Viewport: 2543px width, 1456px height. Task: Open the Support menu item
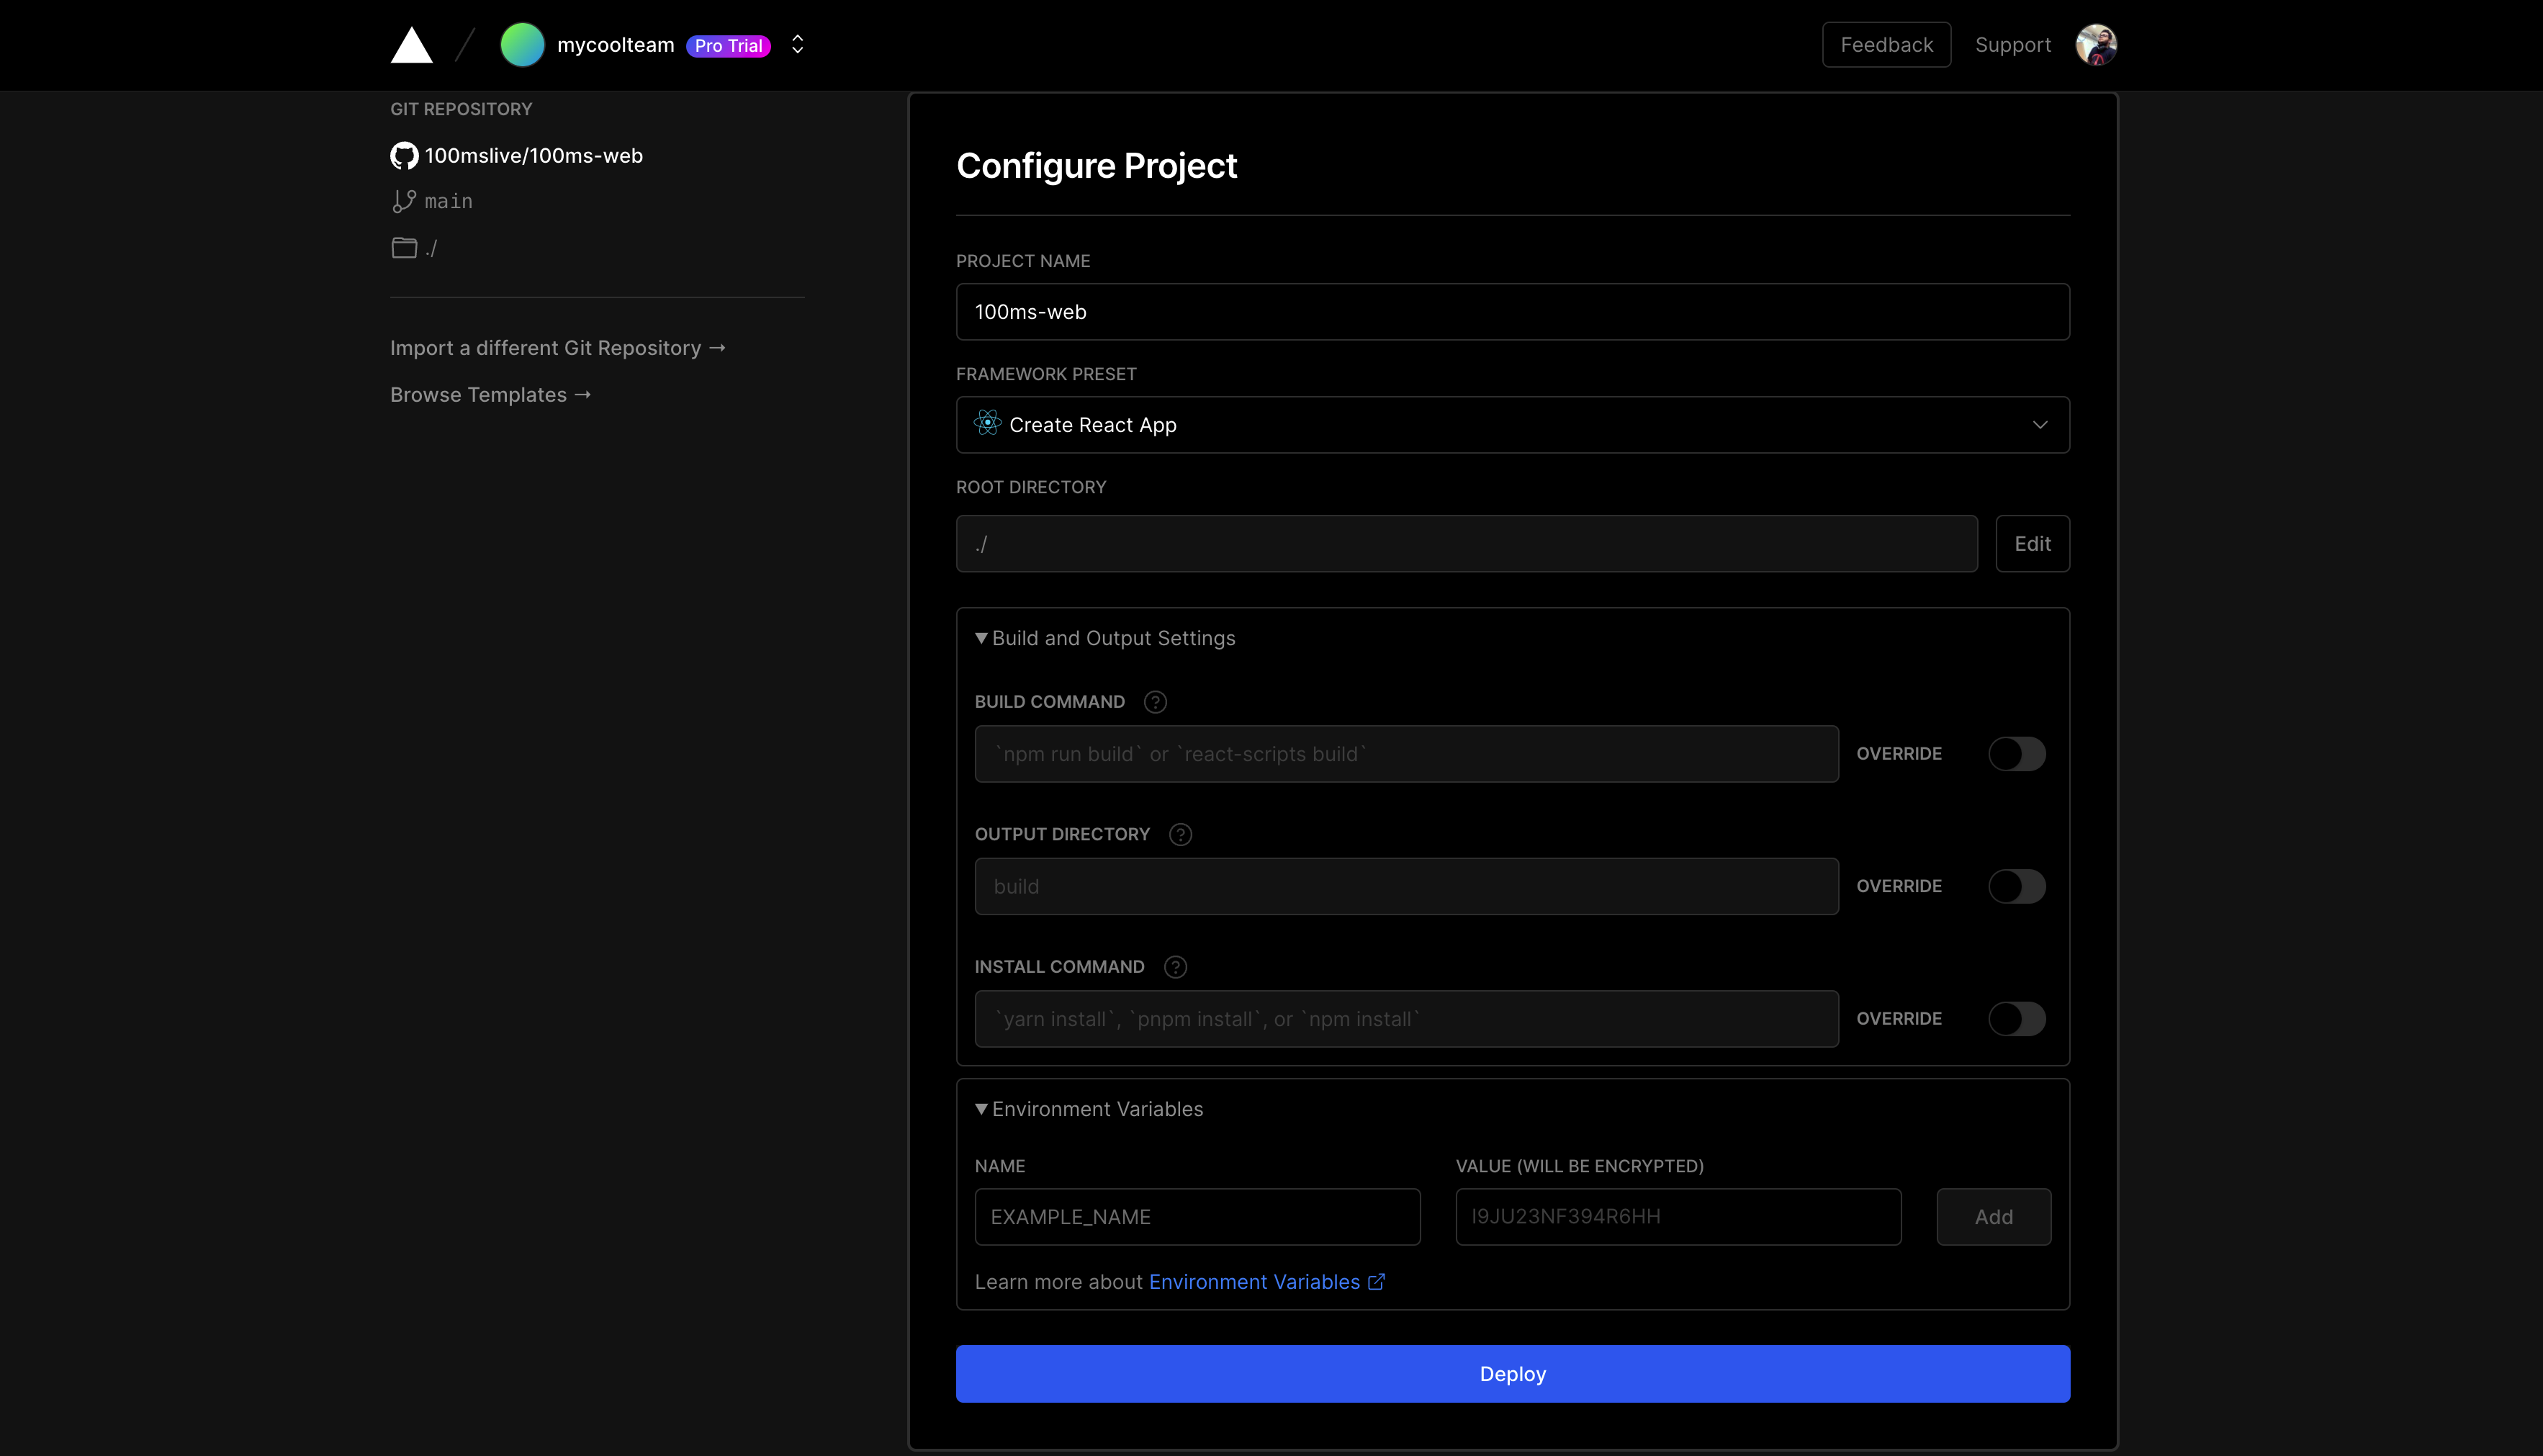[x=2012, y=45]
